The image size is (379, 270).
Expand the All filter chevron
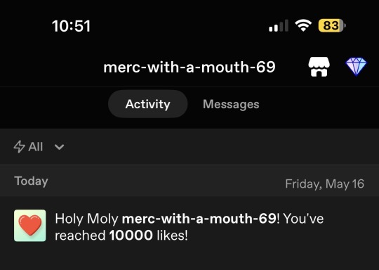tap(59, 147)
